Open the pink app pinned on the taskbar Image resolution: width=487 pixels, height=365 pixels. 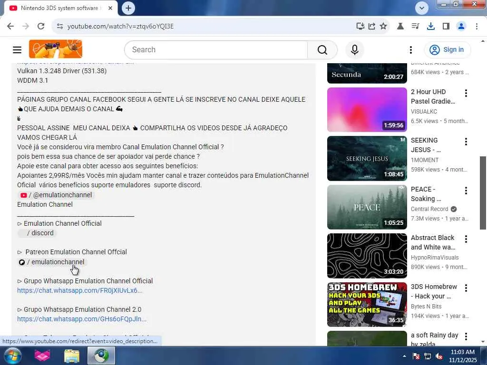(42, 355)
